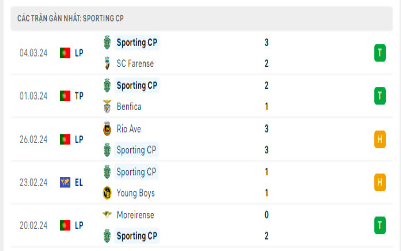Image resolution: width=401 pixels, height=251 pixels.
Task: Click green T badge for Farense match
Action: tap(380, 53)
